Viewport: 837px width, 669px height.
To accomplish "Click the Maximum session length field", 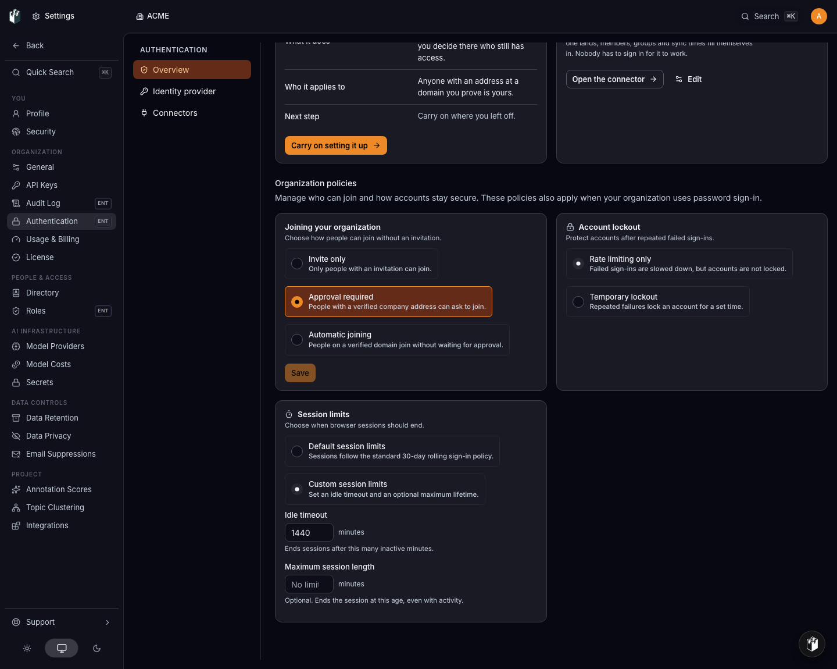I will 309,584.
